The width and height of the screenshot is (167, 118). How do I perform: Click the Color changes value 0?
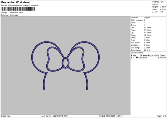click(x=145, y=20)
